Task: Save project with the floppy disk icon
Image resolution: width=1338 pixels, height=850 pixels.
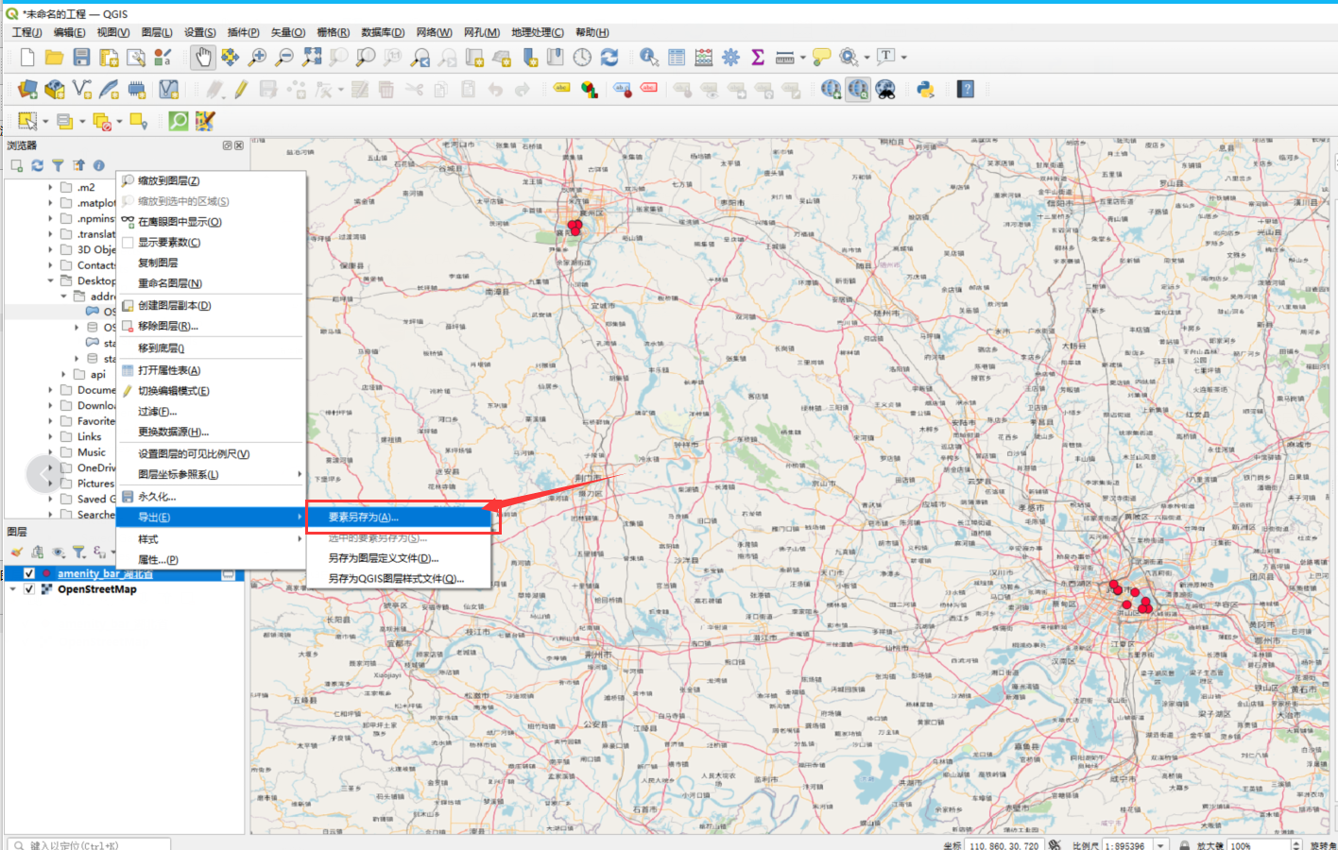Action: (81, 58)
